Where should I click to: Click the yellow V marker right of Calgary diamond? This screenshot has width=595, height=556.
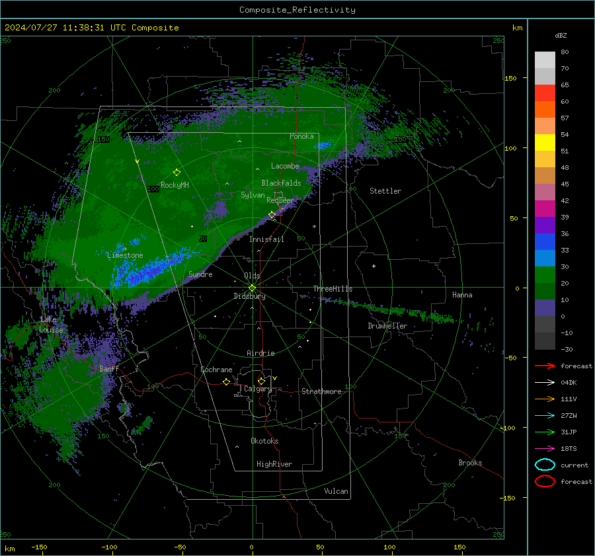(x=275, y=378)
